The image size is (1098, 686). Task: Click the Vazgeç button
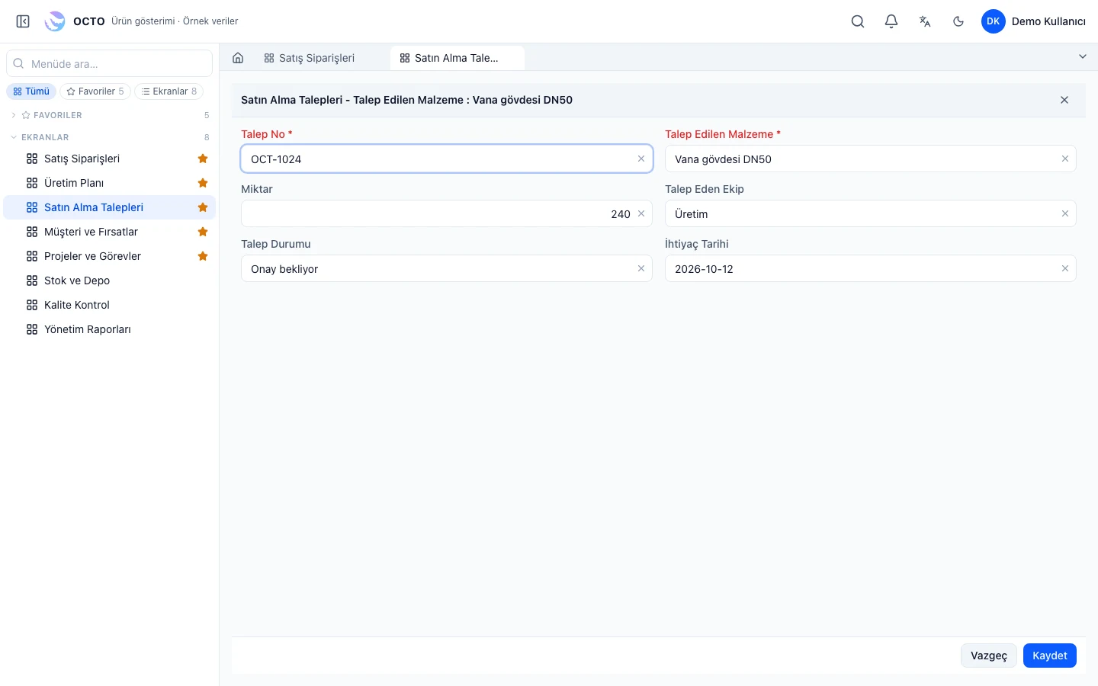[x=988, y=656]
